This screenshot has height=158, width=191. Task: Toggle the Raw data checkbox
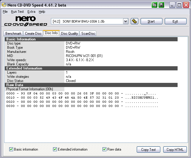click(x=104, y=149)
